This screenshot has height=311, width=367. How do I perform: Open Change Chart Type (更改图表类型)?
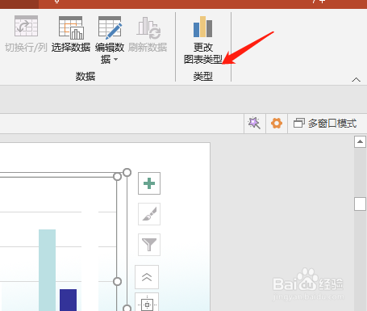click(203, 40)
